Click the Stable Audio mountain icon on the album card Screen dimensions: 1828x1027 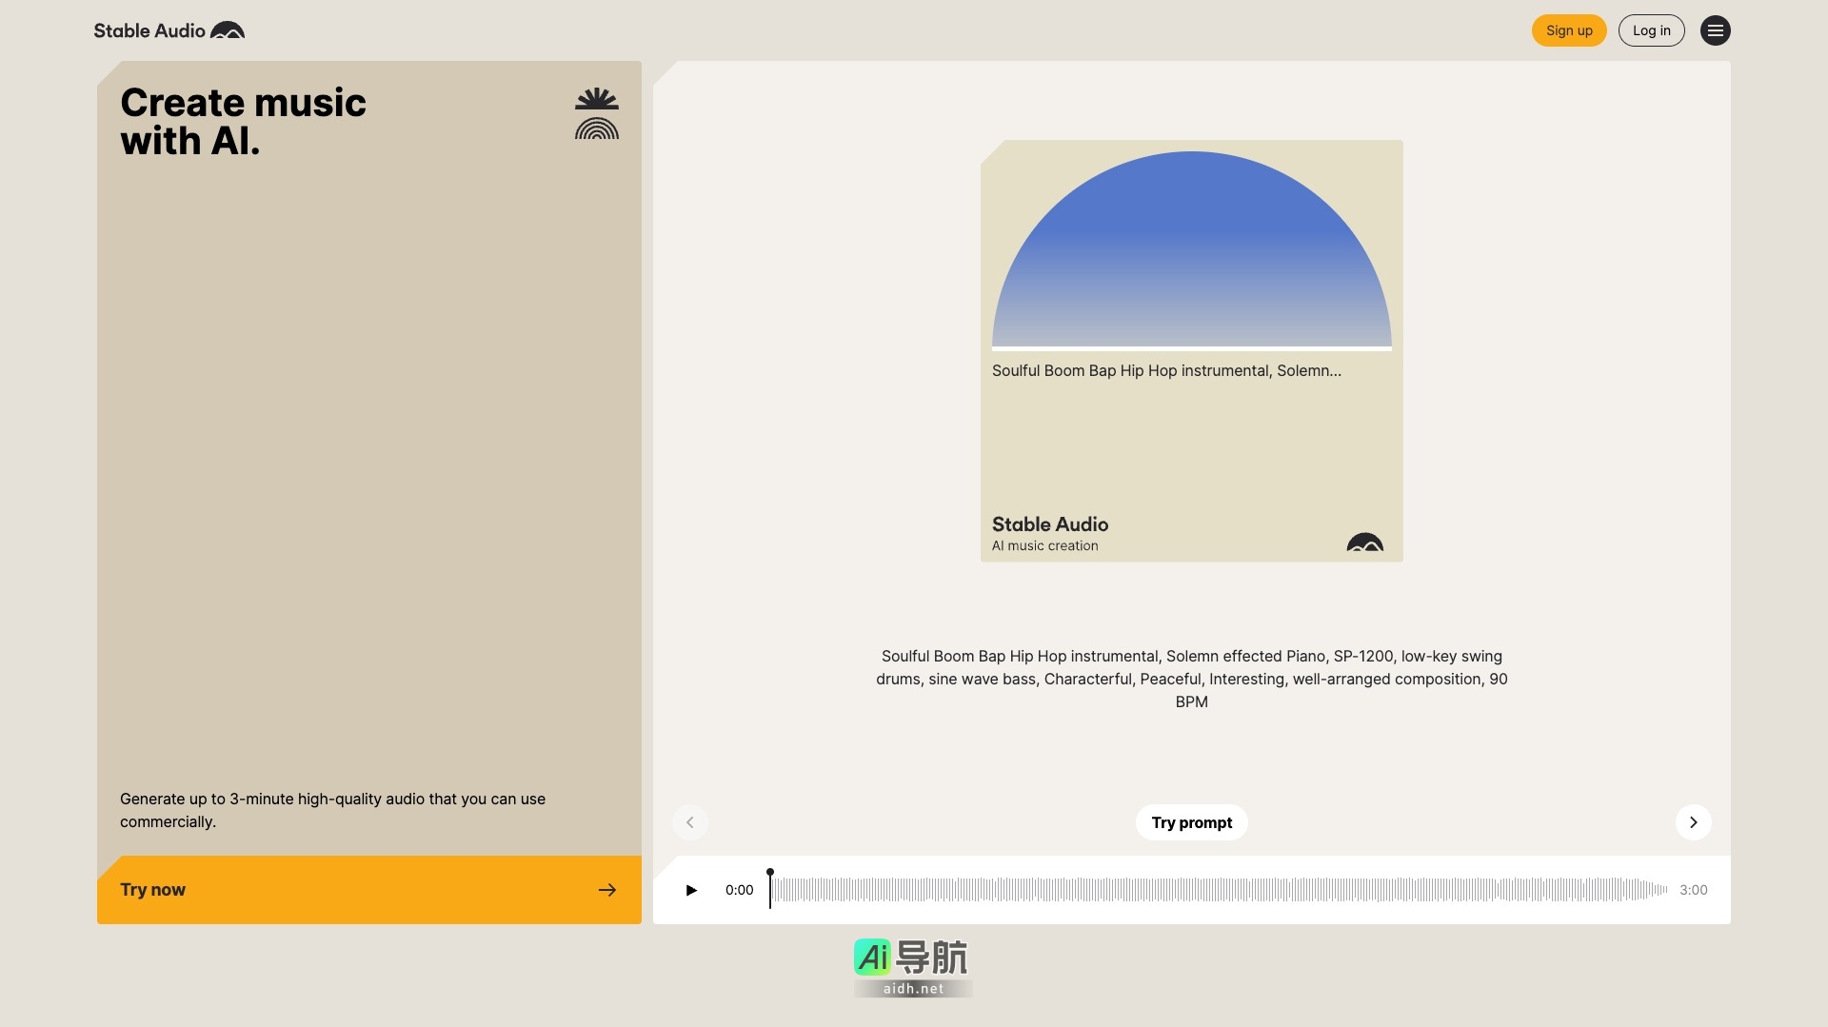tap(1365, 543)
